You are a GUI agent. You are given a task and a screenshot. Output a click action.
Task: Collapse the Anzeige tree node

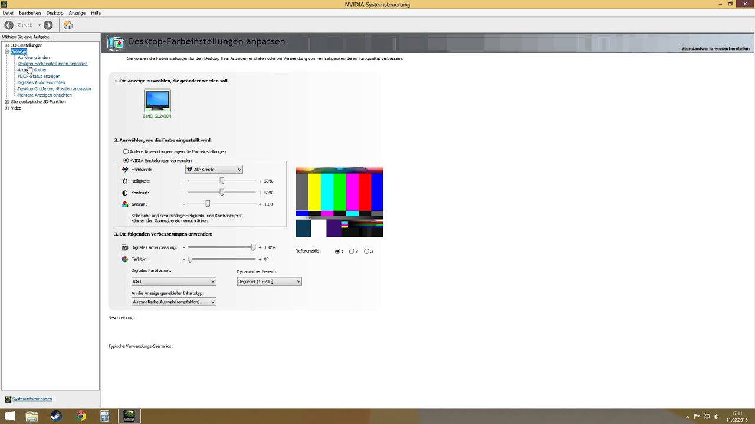(7, 51)
